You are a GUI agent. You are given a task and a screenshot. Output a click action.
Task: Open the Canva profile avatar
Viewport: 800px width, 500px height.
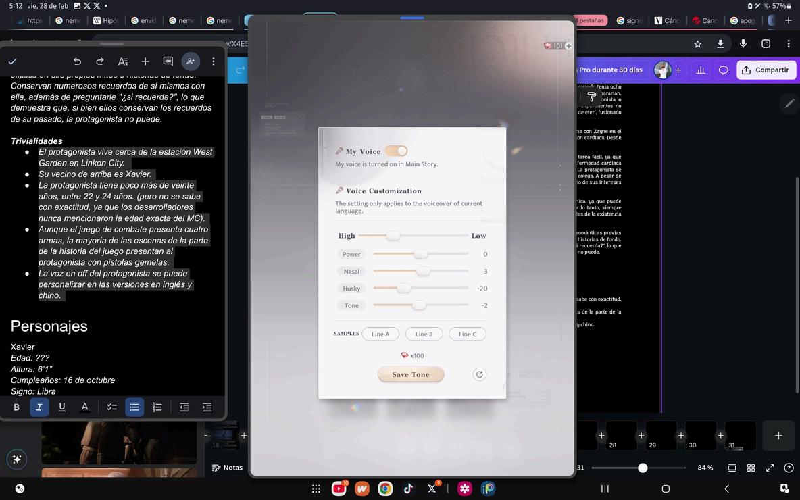coord(663,70)
